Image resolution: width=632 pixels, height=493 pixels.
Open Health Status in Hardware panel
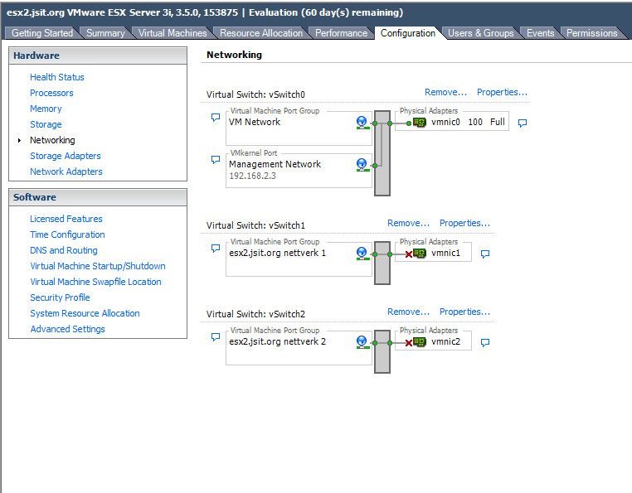click(57, 77)
